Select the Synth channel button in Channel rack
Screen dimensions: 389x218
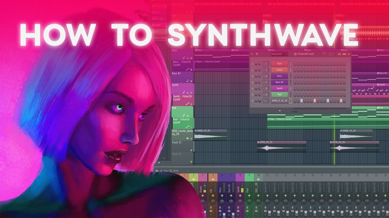tap(280, 88)
